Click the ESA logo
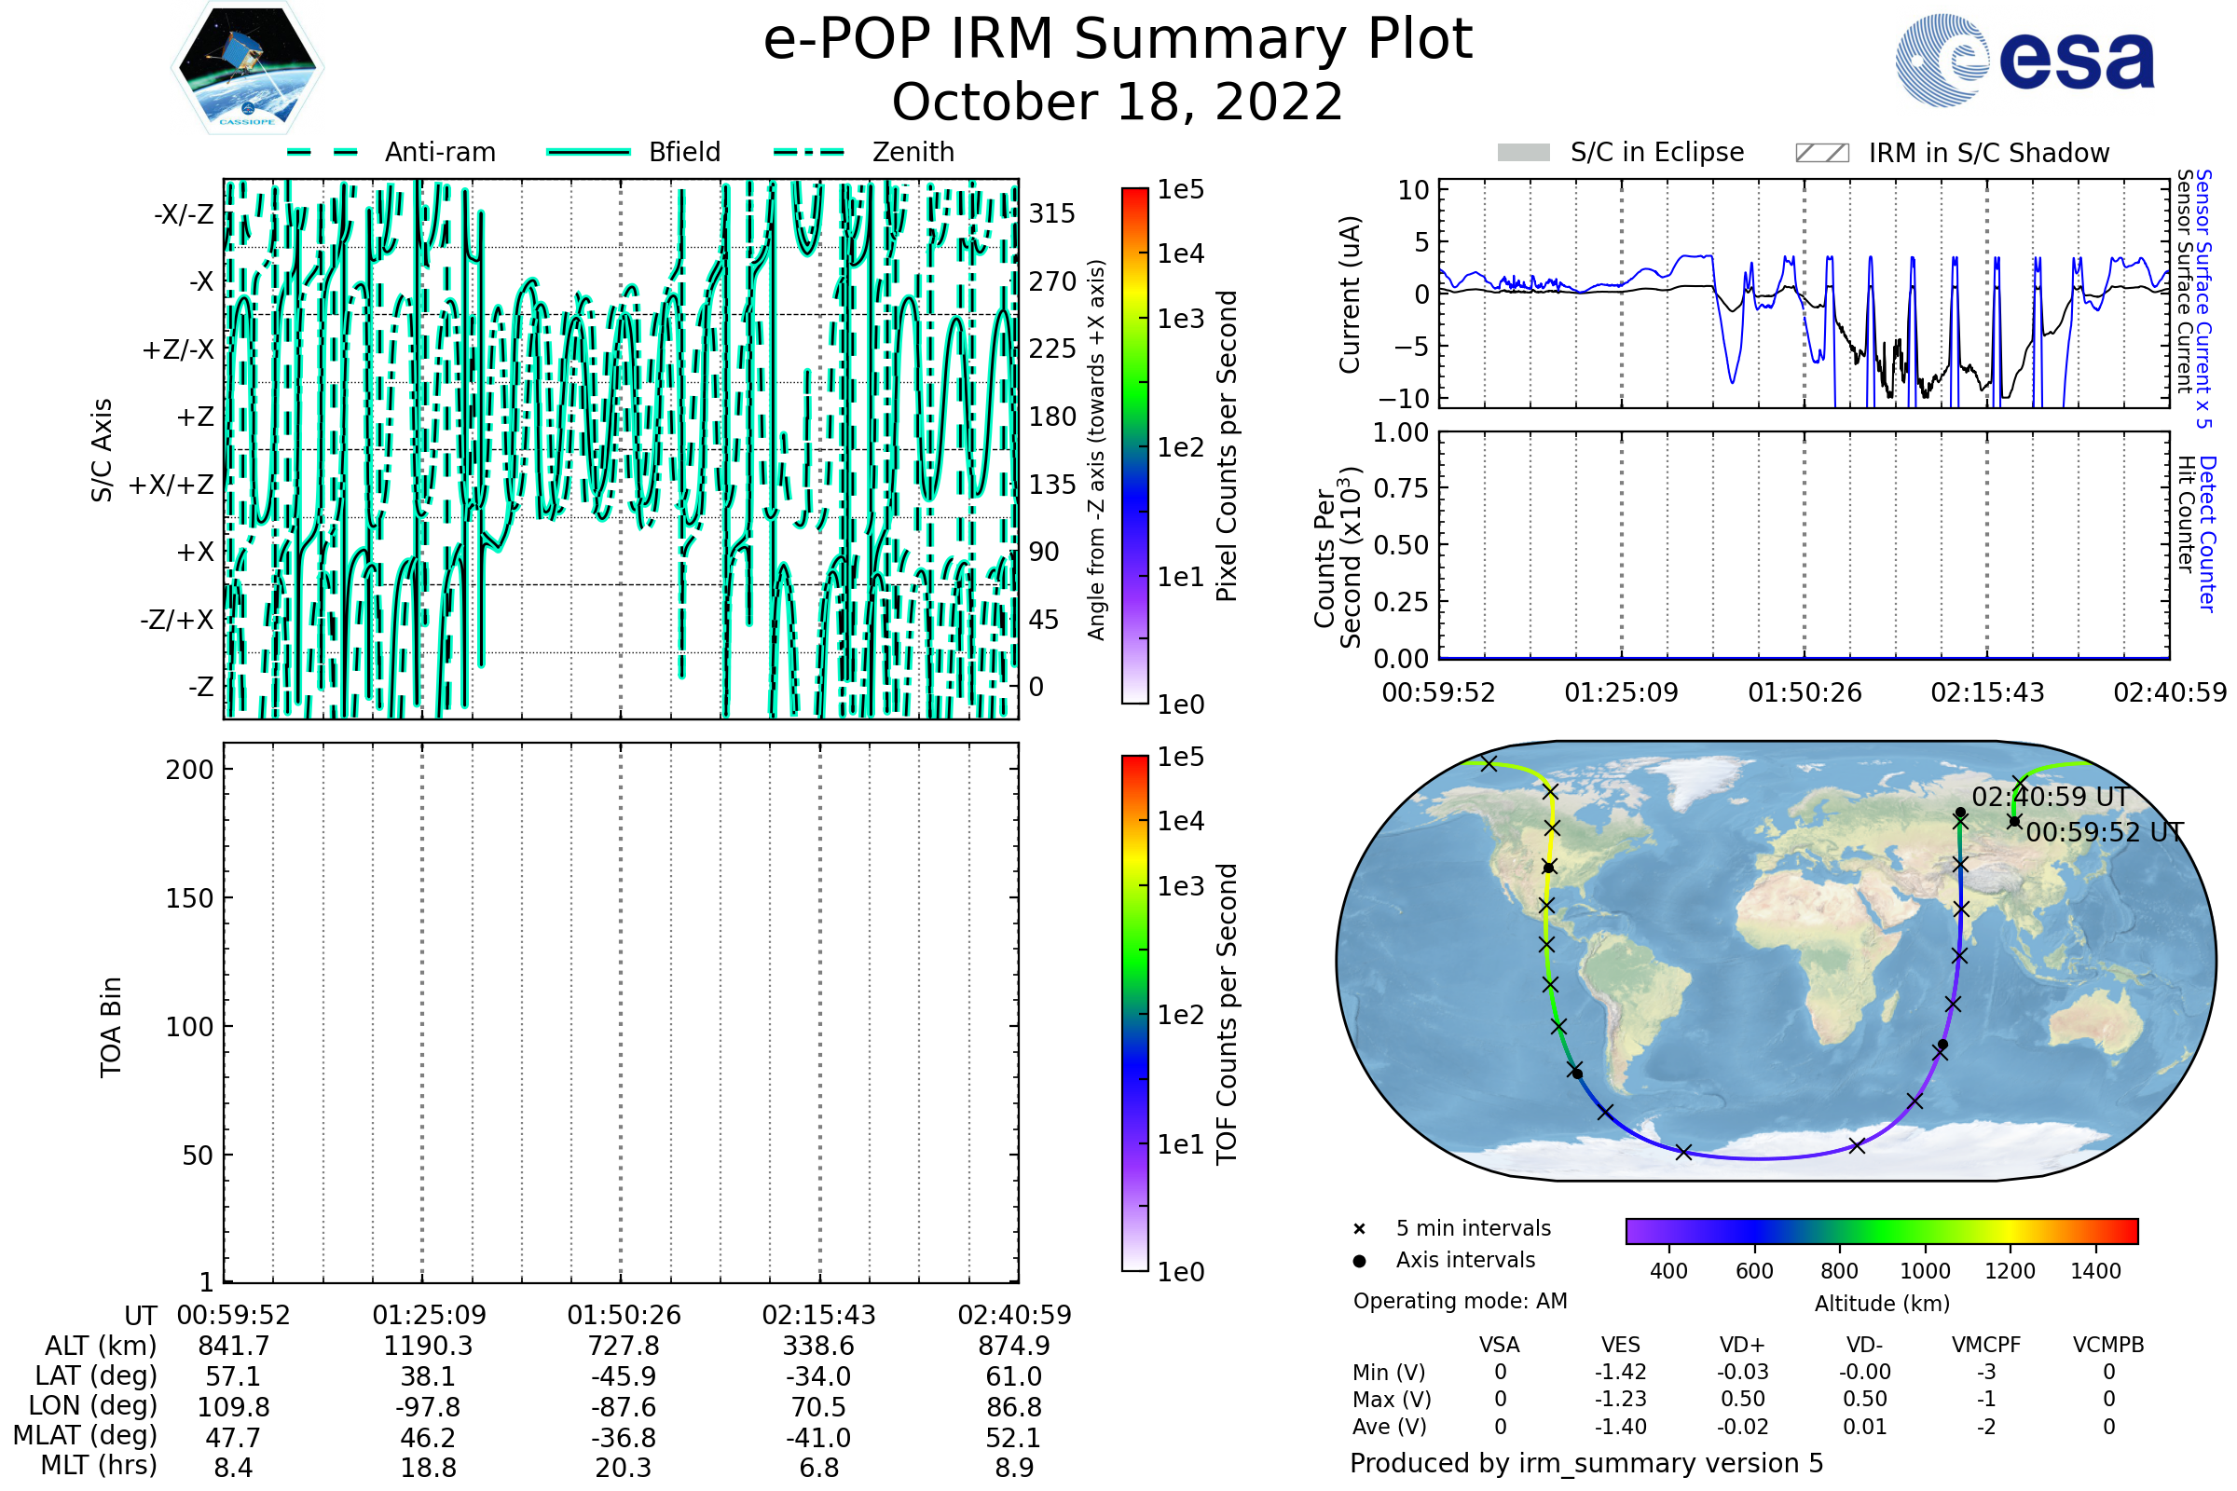Viewport: 2237px width, 1491px height. point(2025,61)
